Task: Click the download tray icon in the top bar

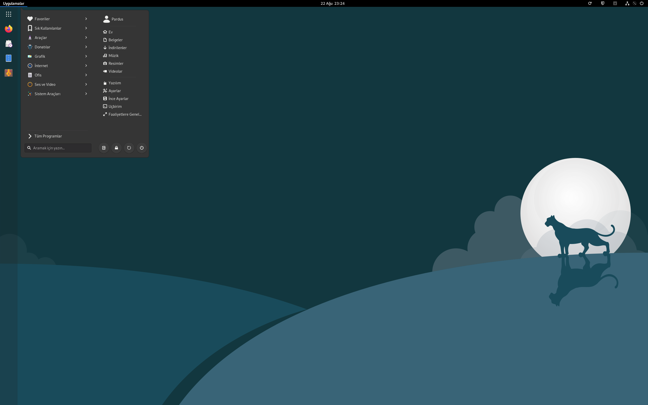Action: point(615,4)
